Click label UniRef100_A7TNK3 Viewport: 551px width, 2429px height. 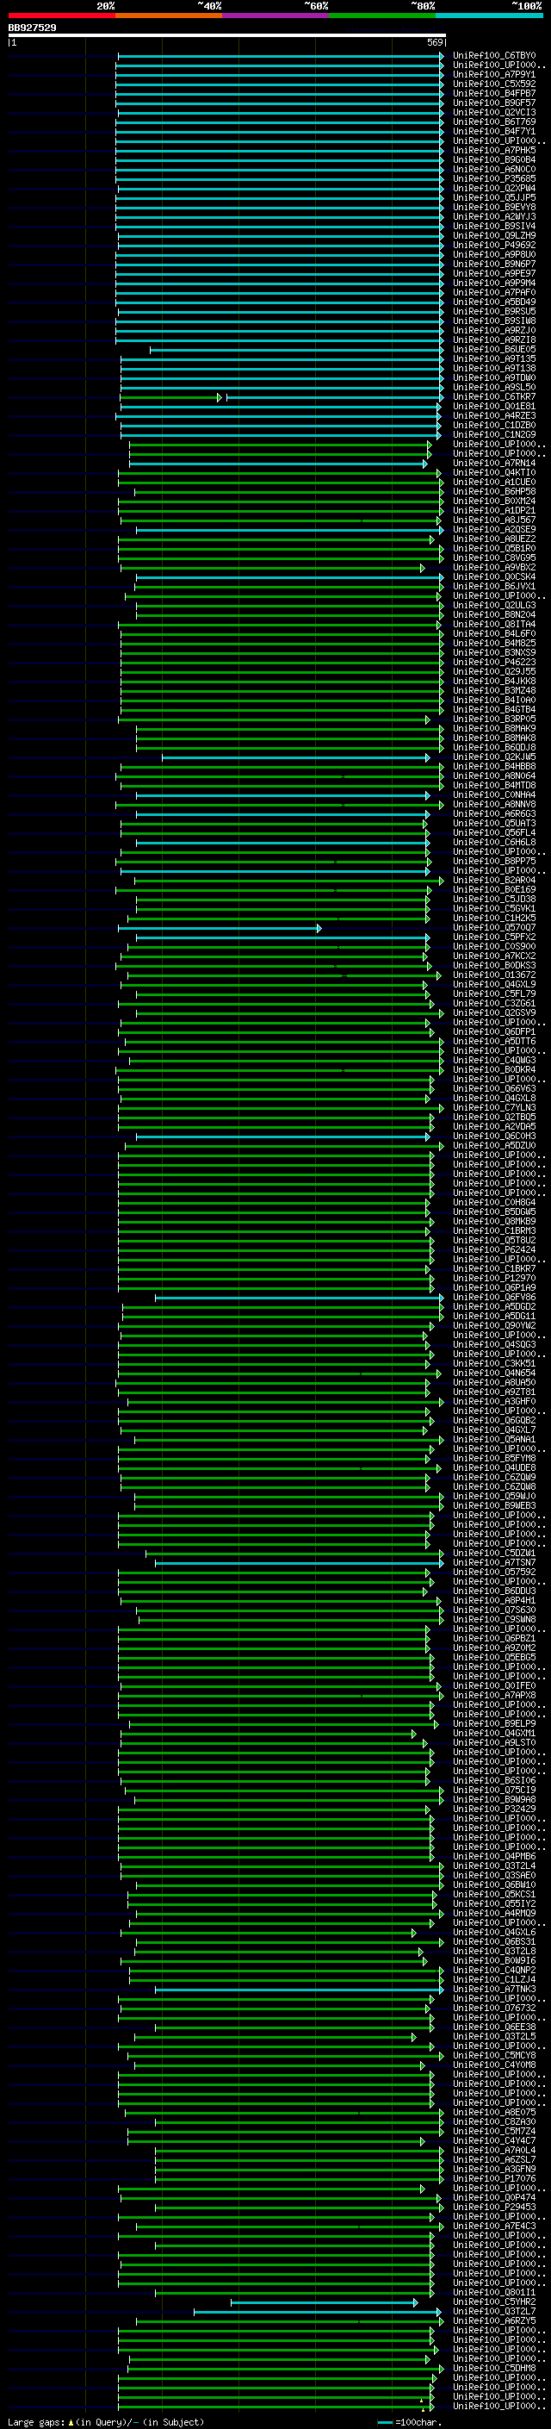[x=494, y=1989]
